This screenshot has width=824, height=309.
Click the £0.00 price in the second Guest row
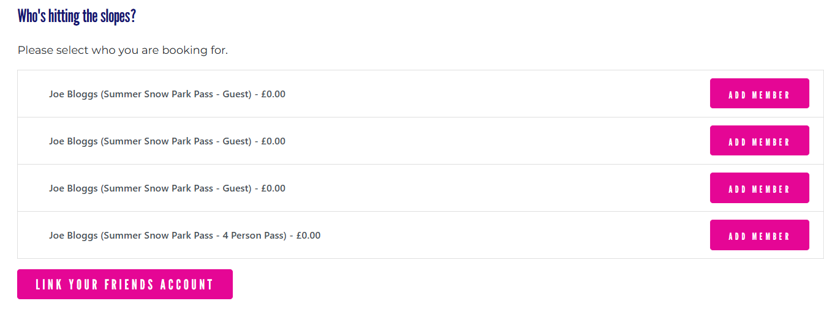(273, 141)
